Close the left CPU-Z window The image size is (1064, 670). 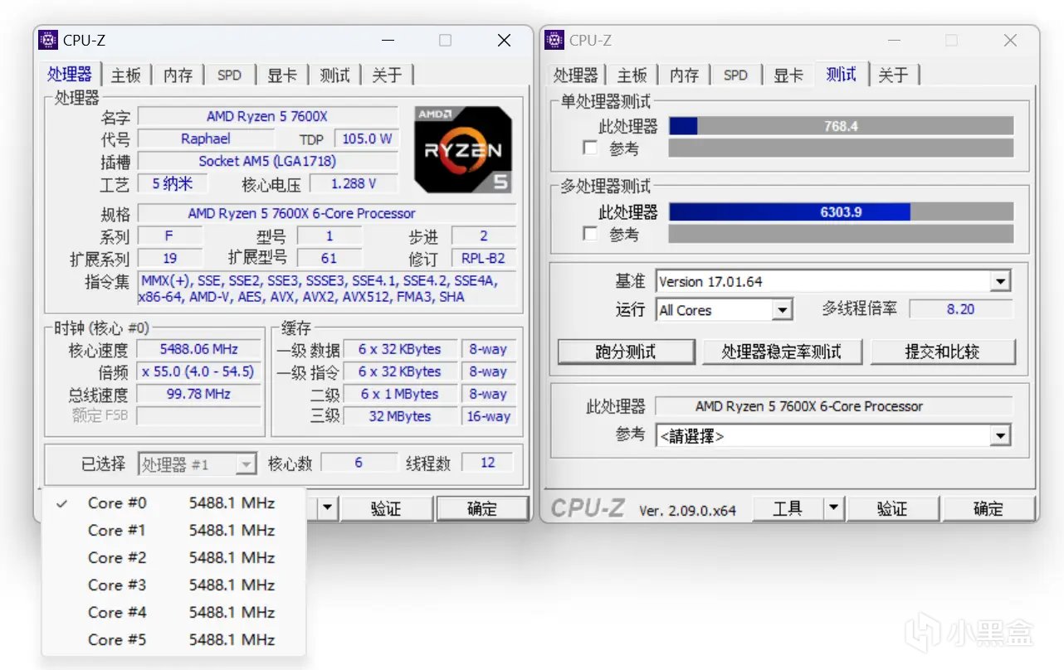pos(504,40)
